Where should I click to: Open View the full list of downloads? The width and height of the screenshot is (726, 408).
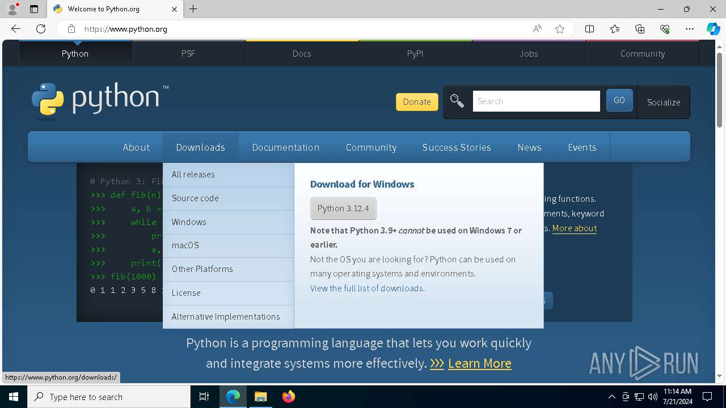pyautogui.click(x=366, y=288)
